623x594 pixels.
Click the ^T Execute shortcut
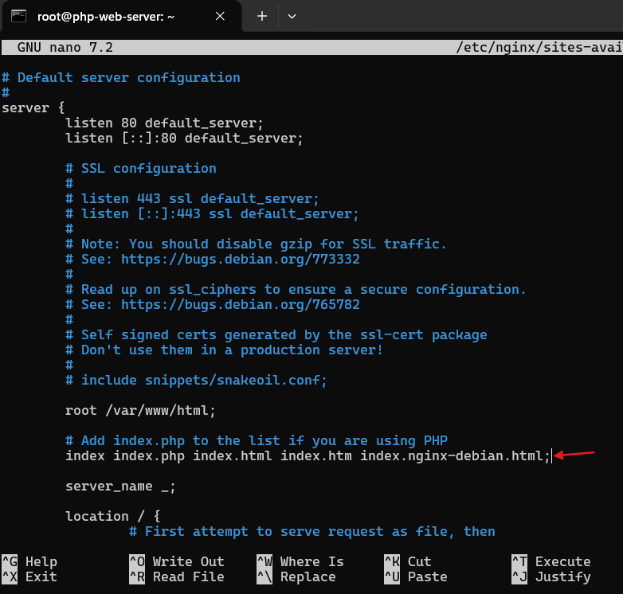tap(551, 561)
